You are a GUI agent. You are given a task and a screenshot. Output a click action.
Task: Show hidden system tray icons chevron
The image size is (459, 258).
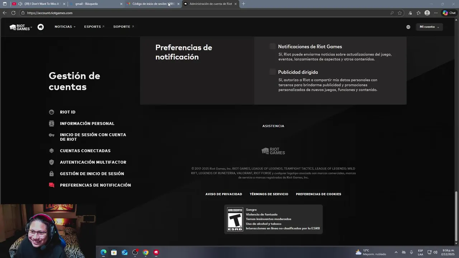396,252
